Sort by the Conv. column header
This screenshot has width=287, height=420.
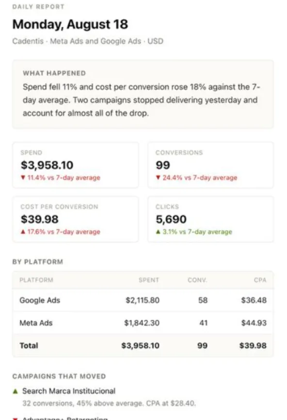[x=197, y=280]
